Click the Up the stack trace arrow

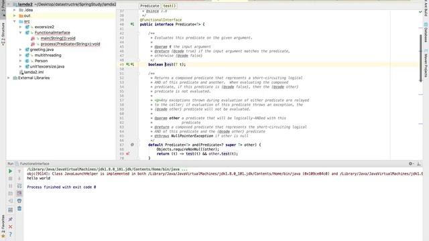19,171
